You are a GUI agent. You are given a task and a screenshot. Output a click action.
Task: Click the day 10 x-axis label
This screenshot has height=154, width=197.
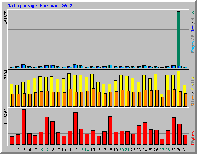[x=63, y=150]
